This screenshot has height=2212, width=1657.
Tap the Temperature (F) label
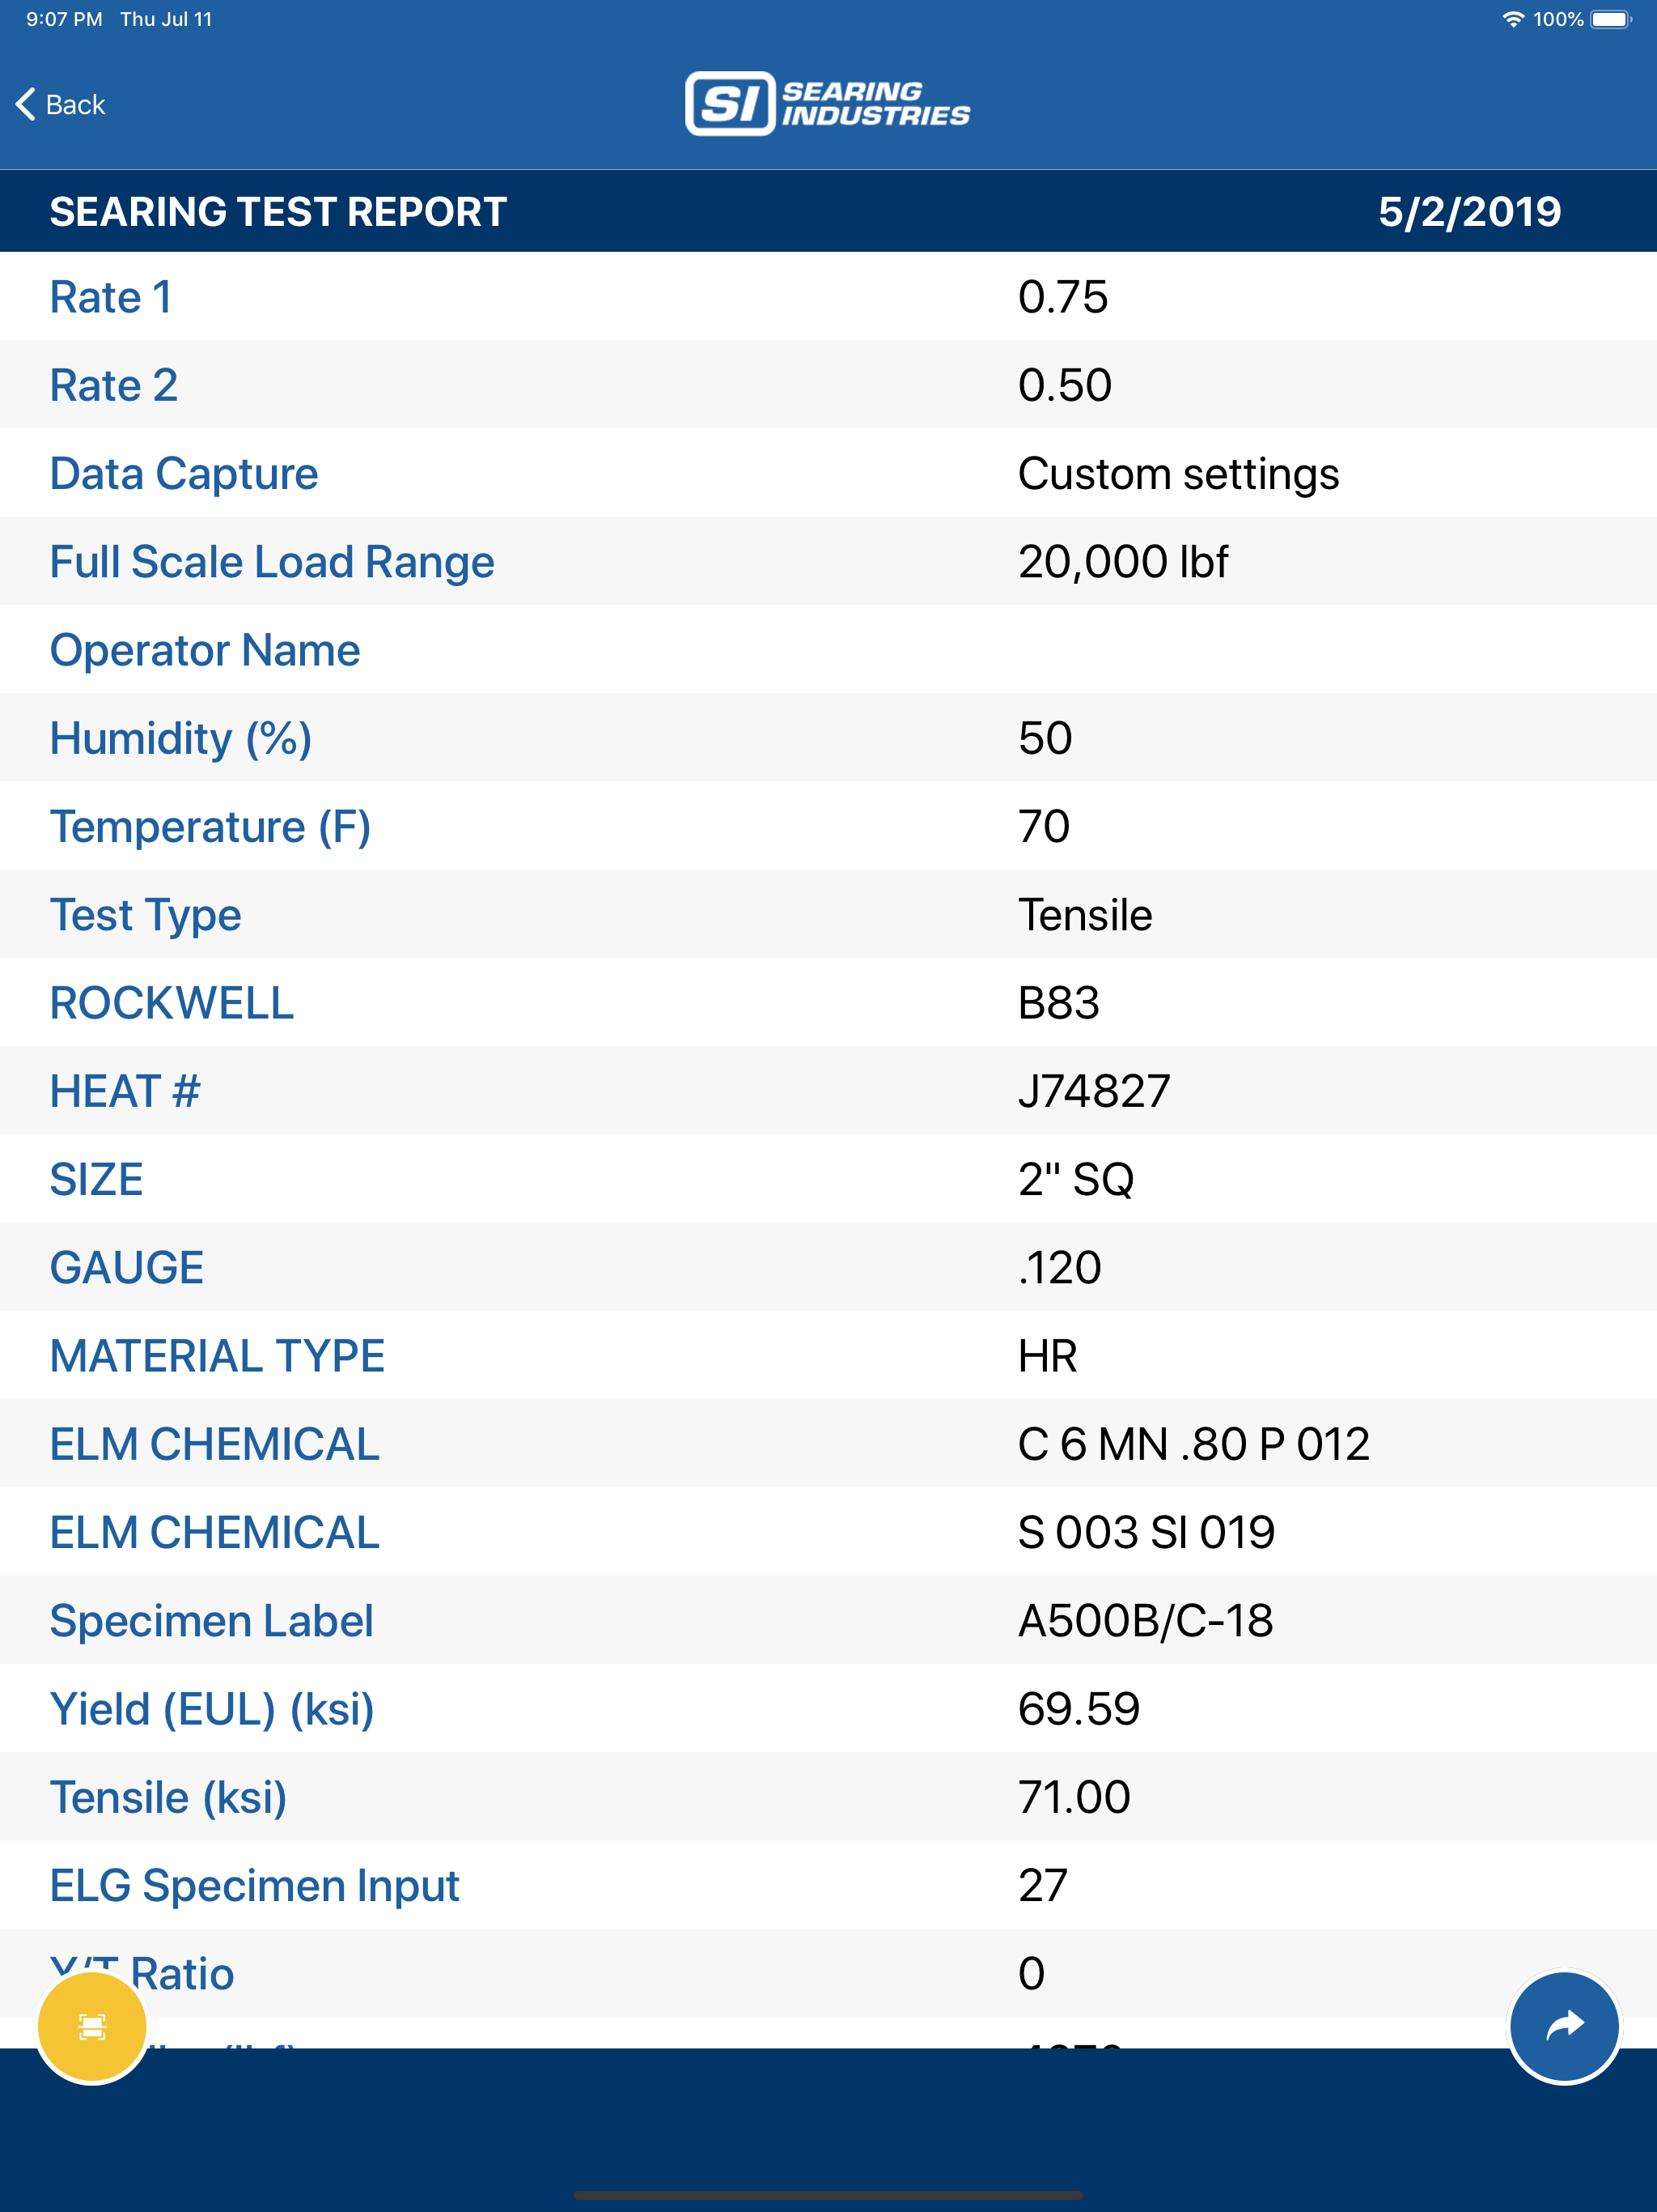pyautogui.click(x=210, y=827)
